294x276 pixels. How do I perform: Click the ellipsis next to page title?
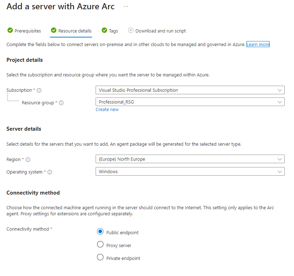click(x=126, y=7)
